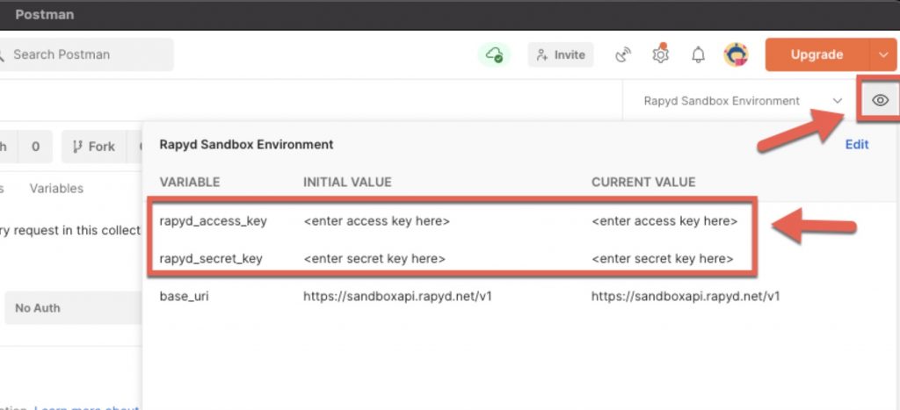
Task: Open the settings gear icon
Action: pos(660,54)
